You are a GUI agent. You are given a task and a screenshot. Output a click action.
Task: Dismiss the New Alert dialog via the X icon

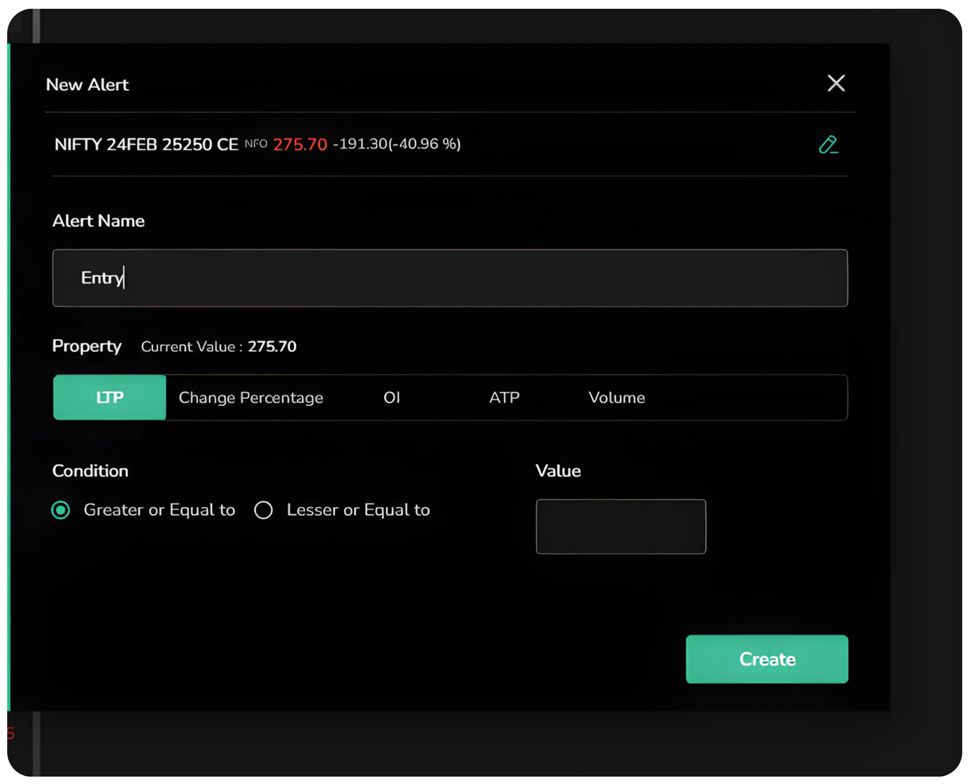836,83
